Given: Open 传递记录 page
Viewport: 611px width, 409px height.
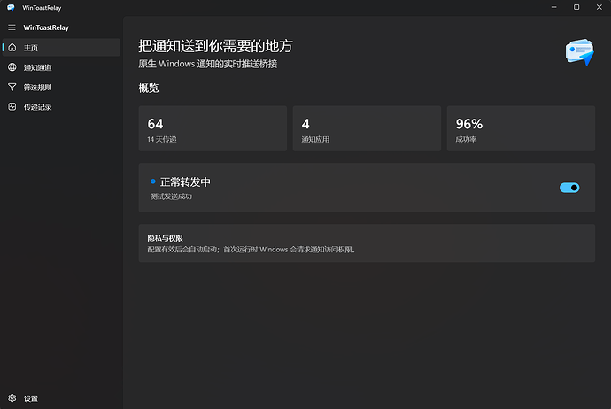Looking at the screenshot, I should point(61,106).
